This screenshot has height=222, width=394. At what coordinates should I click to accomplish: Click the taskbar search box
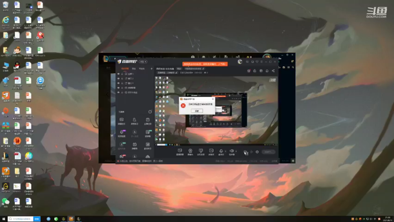point(21,219)
